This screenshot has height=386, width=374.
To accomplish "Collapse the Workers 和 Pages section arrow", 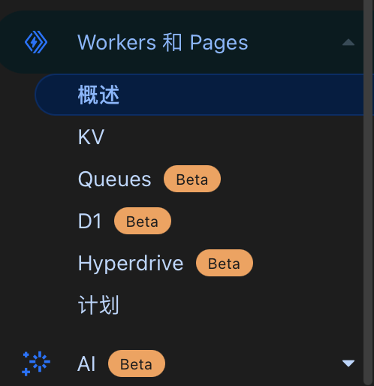I will 348,42.
